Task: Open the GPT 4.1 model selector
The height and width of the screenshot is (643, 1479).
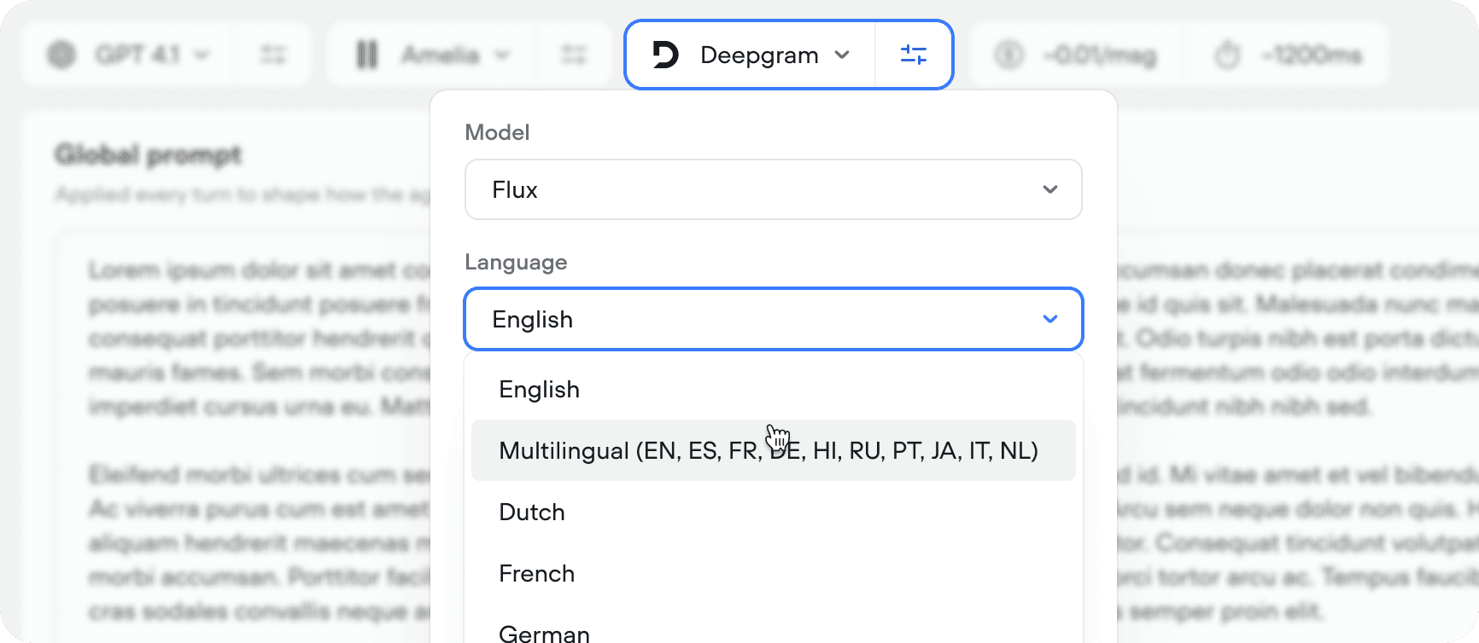Action: [x=129, y=55]
